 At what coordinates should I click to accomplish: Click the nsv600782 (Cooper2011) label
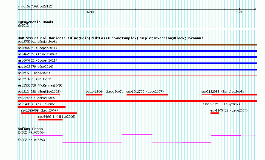click(38, 60)
